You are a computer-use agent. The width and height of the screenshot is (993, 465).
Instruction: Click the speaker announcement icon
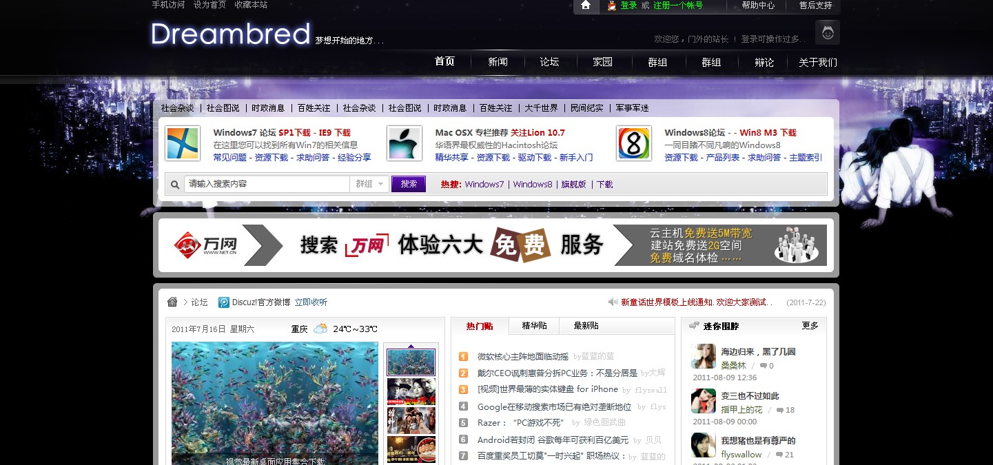click(613, 302)
